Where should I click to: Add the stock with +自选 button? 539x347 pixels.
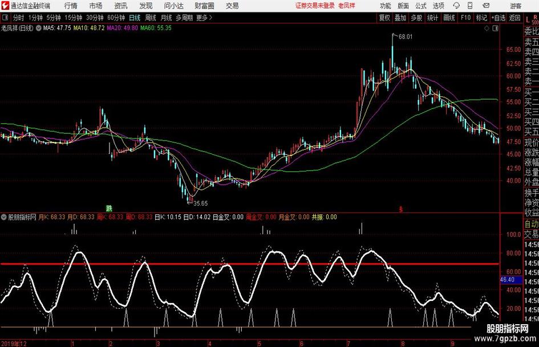click(x=499, y=18)
